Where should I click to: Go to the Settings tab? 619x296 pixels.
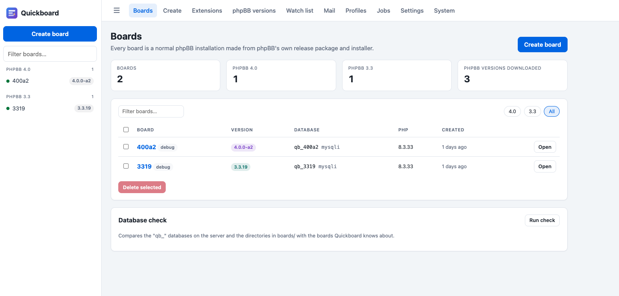(412, 11)
